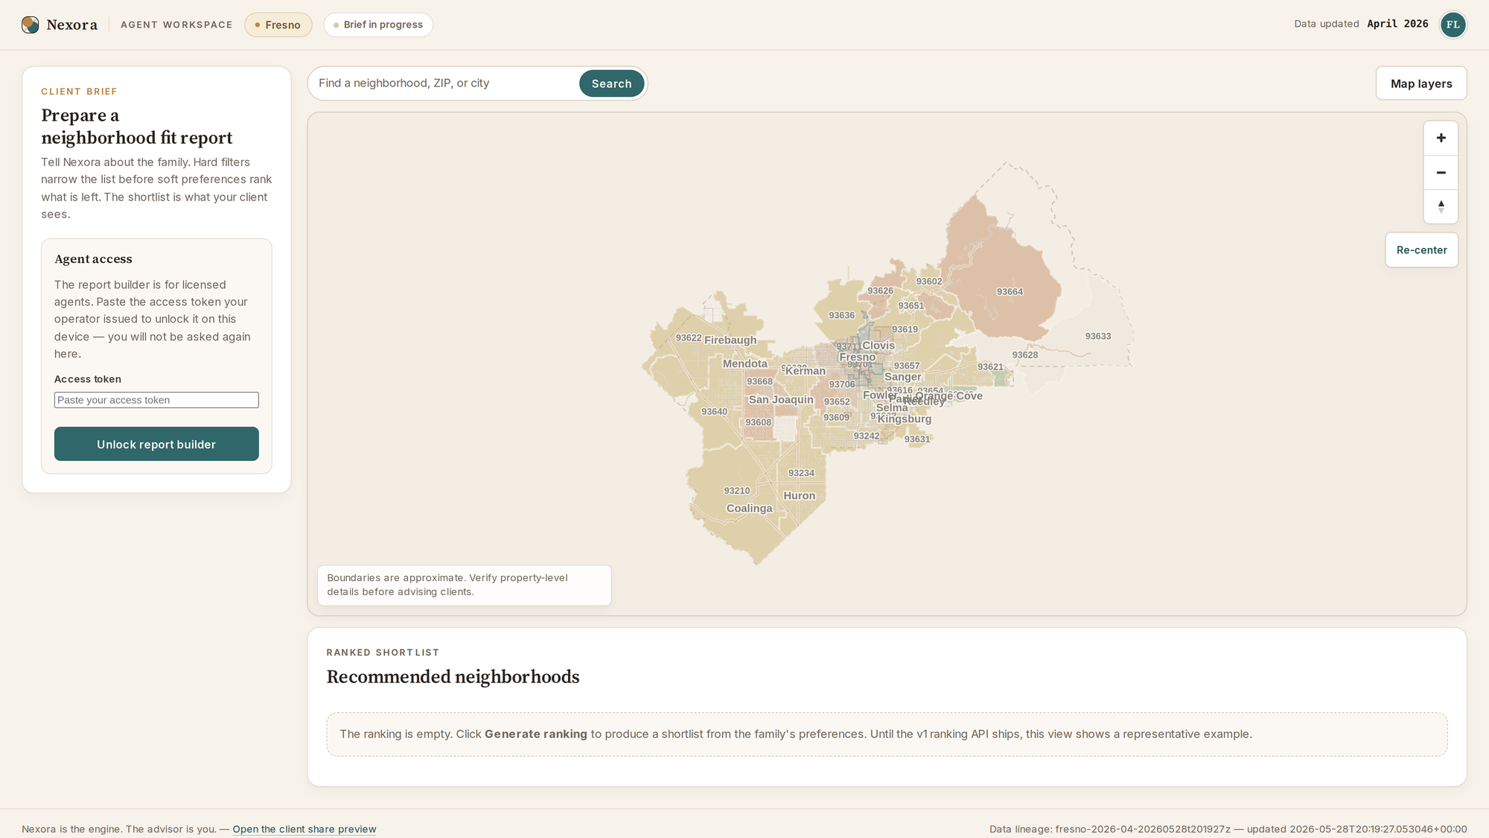The image size is (1489, 838).
Task: Click the AGENT WORKSPACE header label
Action: tap(176, 25)
